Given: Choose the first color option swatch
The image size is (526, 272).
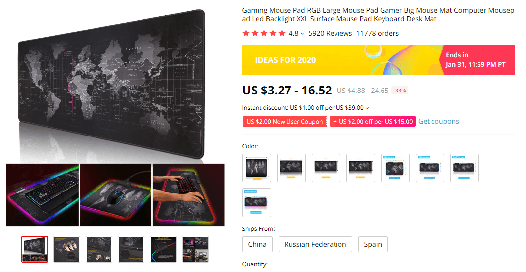Looking at the screenshot, I should pyautogui.click(x=257, y=168).
